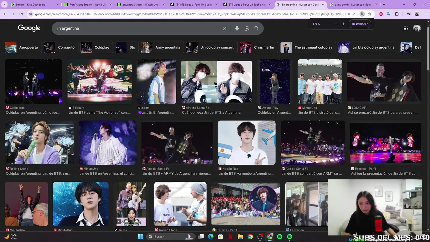Select the Coldplay filter chip
Viewport: 430px width, 242px height.
(96, 47)
